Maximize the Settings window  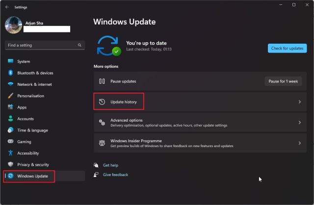coord(294,4)
